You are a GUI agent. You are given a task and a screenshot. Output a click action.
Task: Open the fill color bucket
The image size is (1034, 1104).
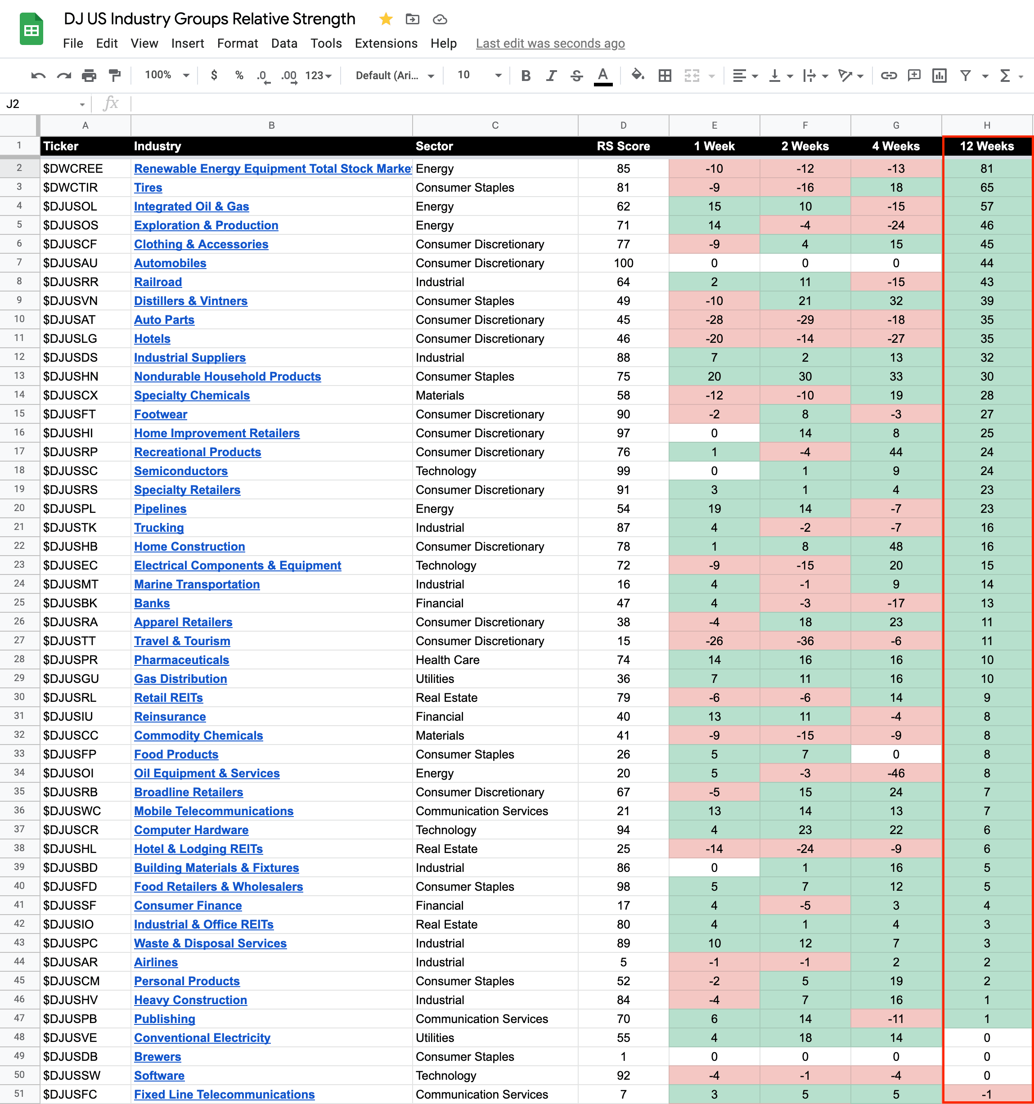(x=638, y=76)
